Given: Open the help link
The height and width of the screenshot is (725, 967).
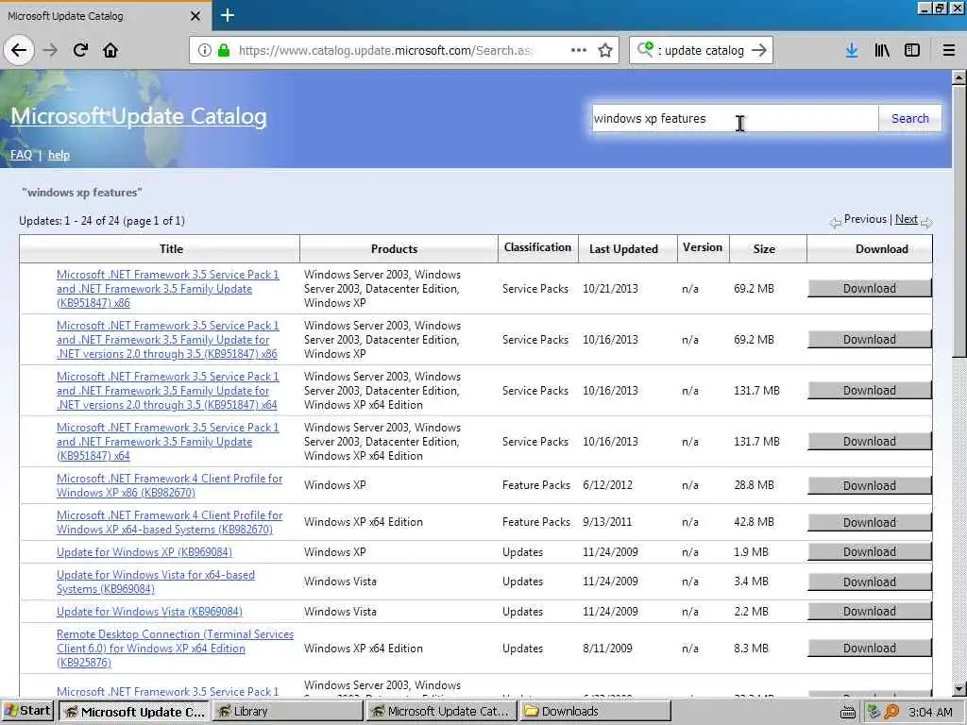Looking at the screenshot, I should [x=59, y=155].
